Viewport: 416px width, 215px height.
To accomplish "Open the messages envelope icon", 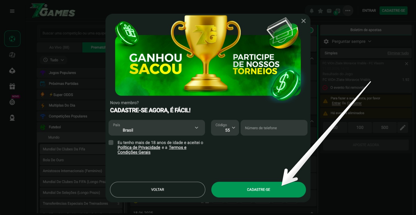I will 329,11.
